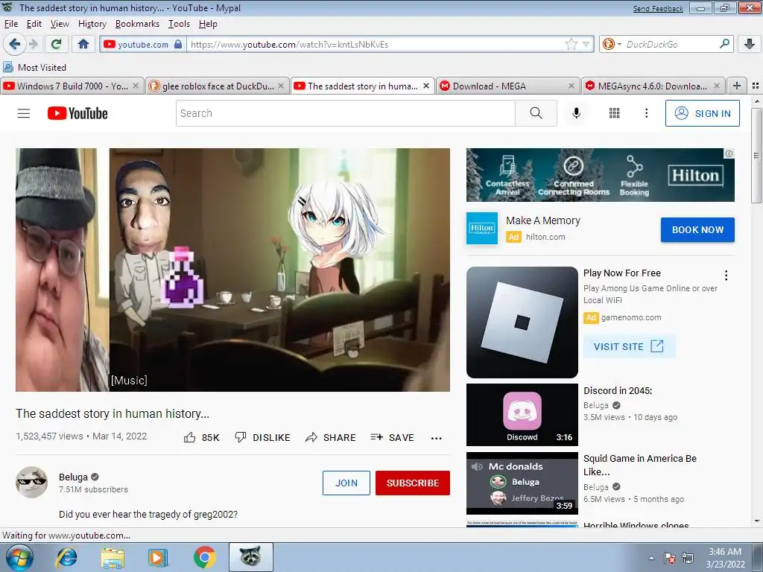
Task: Open YouTube hamburger guide menu
Action: pyautogui.click(x=24, y=113)
